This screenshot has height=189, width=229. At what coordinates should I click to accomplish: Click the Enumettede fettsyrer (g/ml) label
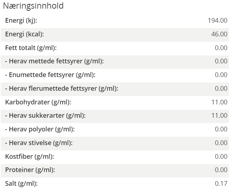pos(50,75)
